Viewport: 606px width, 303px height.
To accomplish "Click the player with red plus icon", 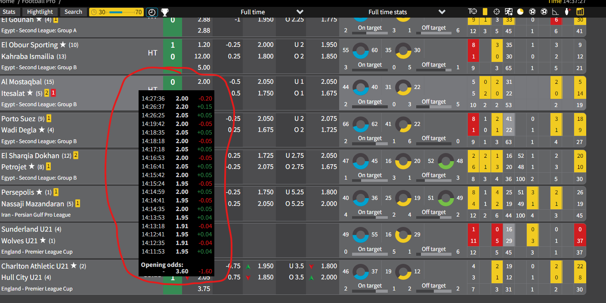I will (568, 12).
